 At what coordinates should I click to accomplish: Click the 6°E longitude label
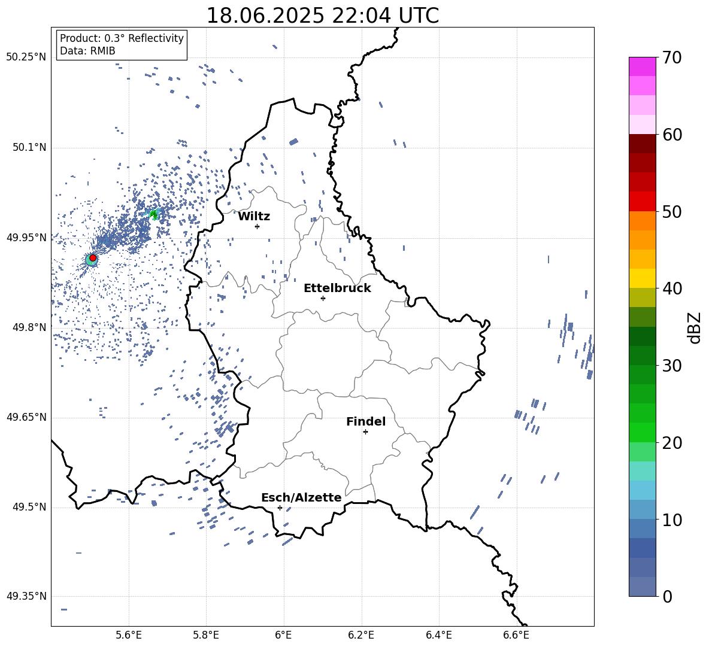click(283, 635)
